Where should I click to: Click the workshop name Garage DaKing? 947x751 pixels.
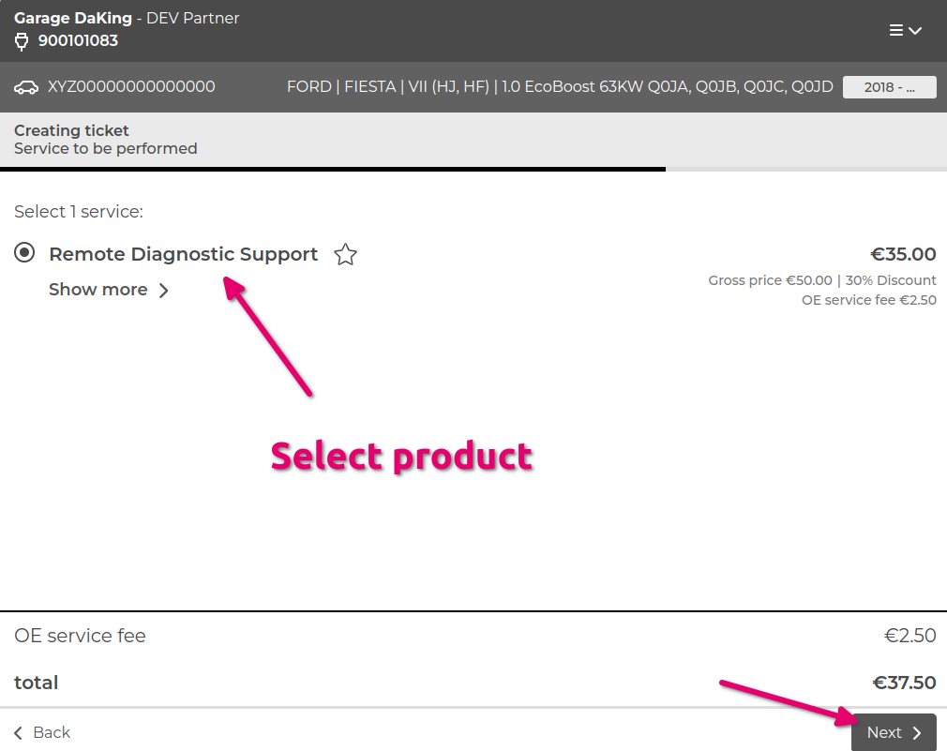point(75,17)
